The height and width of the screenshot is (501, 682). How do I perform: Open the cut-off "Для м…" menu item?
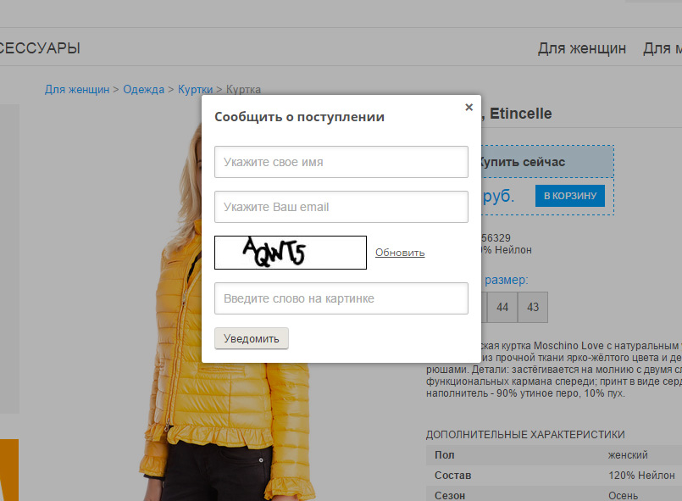pos(662,48)
